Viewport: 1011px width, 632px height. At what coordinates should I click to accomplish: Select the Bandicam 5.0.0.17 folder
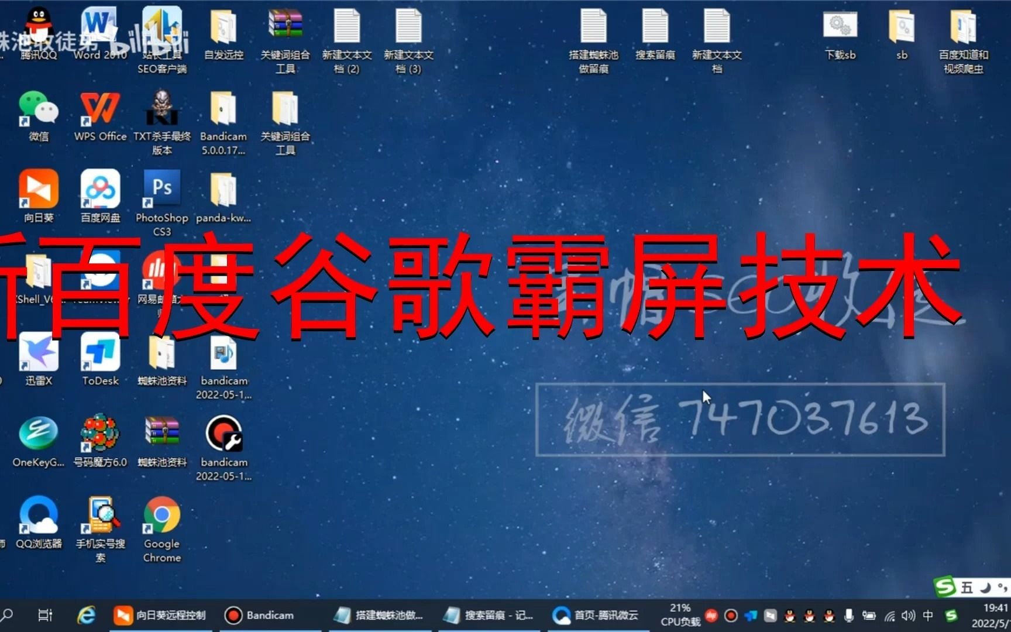point(223,122)
